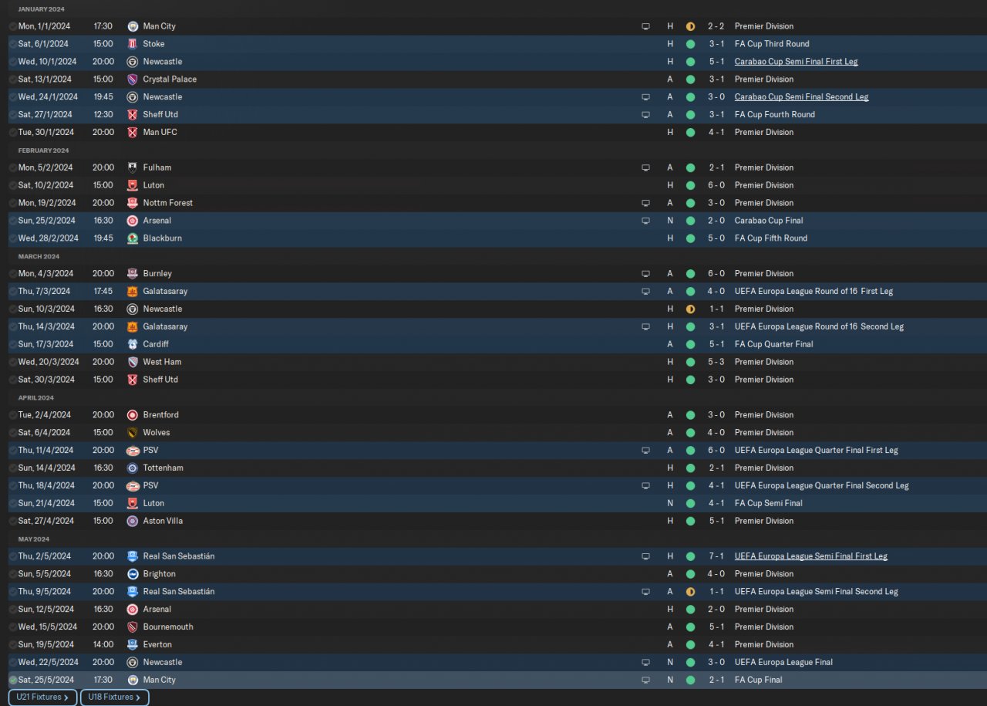Image resolution: width=987 pixels, height=706 pixels.
Task: Click the green win indicator on the West Ham row
Action: pos(690,362)
